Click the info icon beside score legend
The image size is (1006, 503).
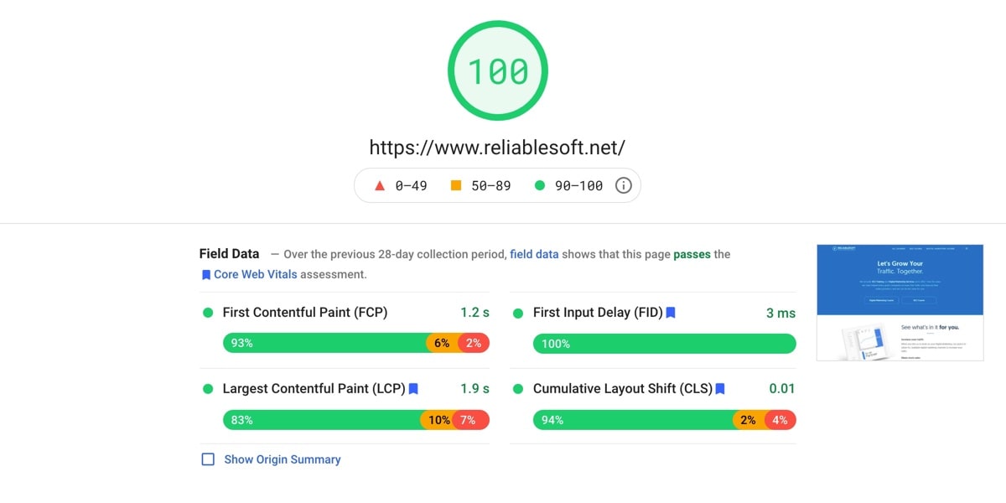(623, 186)
